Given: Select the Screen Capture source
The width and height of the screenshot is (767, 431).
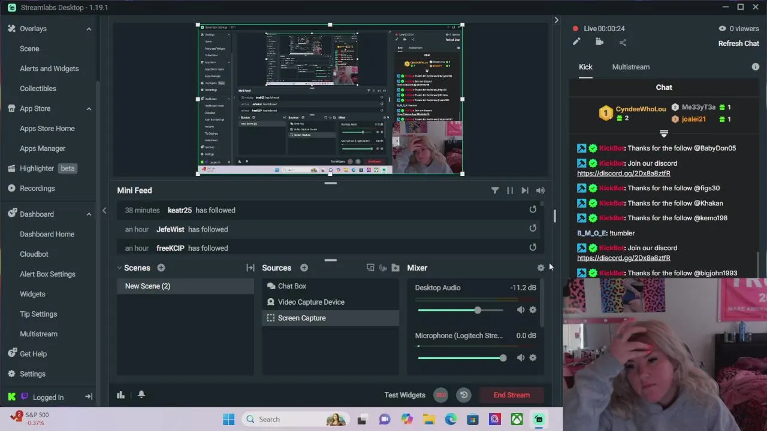Looking at the screenshot, I should click(331, 318).
